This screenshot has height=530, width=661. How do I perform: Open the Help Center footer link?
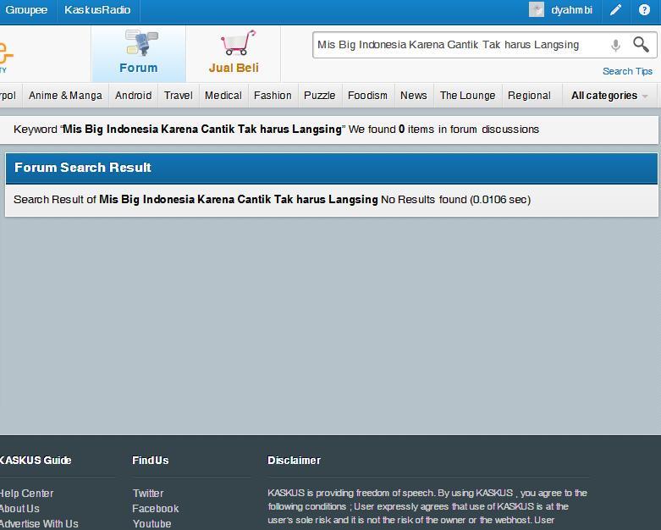(x=26, y=494)
